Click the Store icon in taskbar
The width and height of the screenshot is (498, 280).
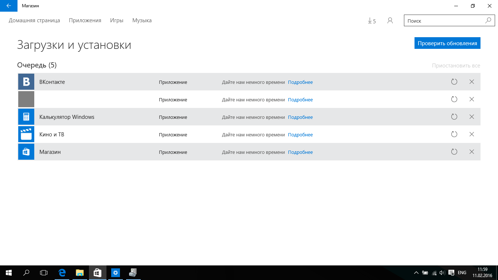(x=98, y=273)
